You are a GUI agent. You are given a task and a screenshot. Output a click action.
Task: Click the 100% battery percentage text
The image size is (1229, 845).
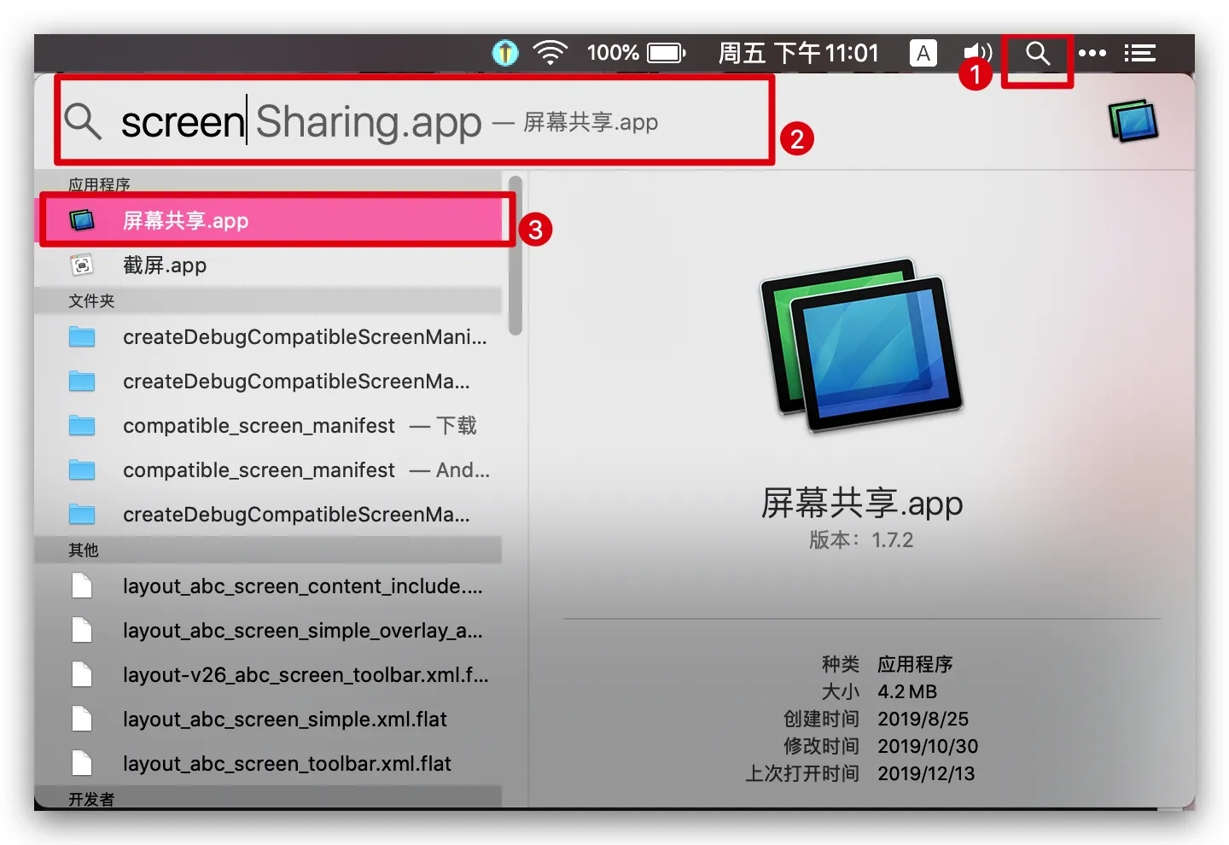[x=613, y=53]
